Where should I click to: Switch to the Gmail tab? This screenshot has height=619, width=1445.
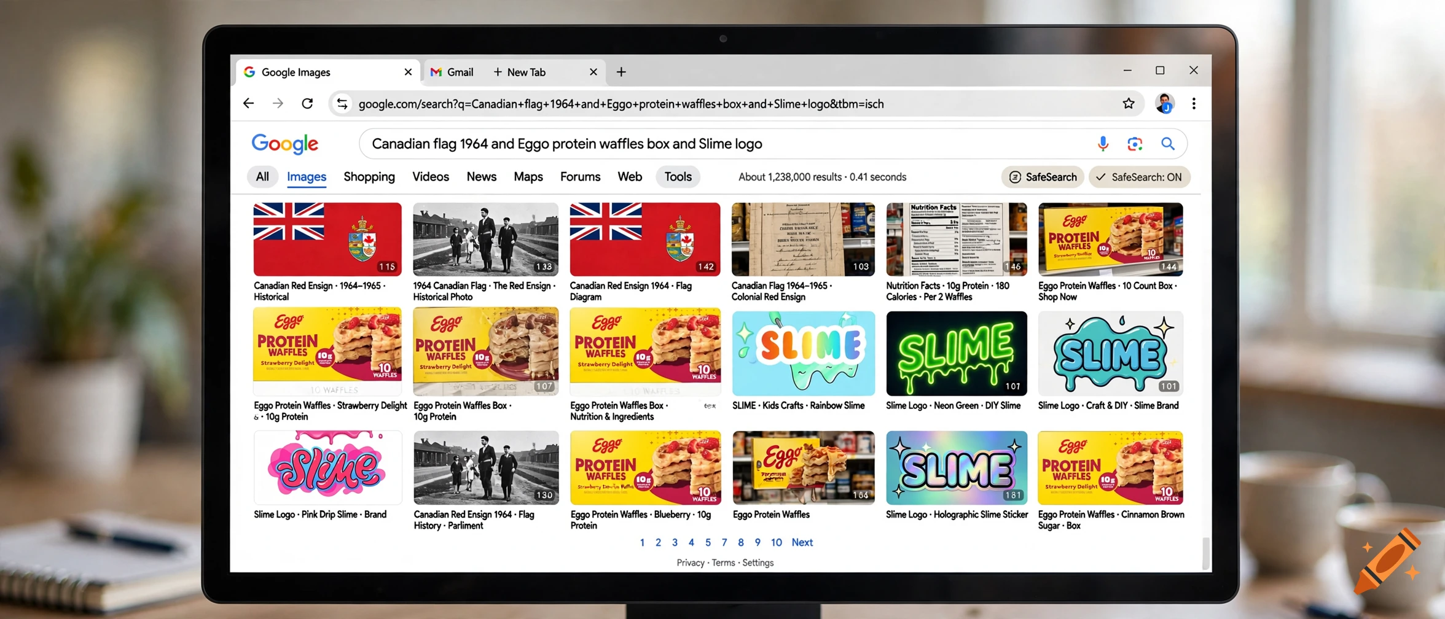click(x=452, y=72)
